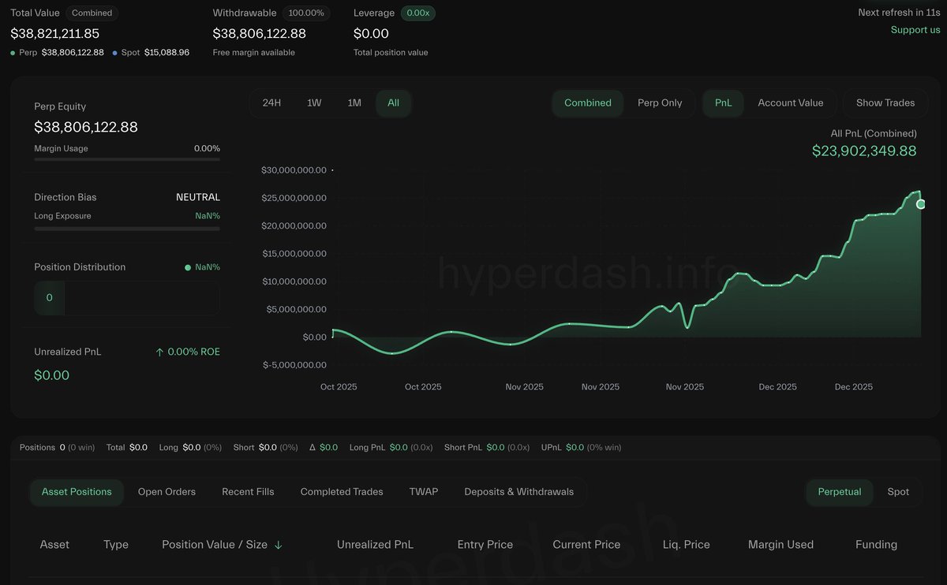Switch the chart to Perp Only view
Screen dimensions: 947x585
point(661,102)
